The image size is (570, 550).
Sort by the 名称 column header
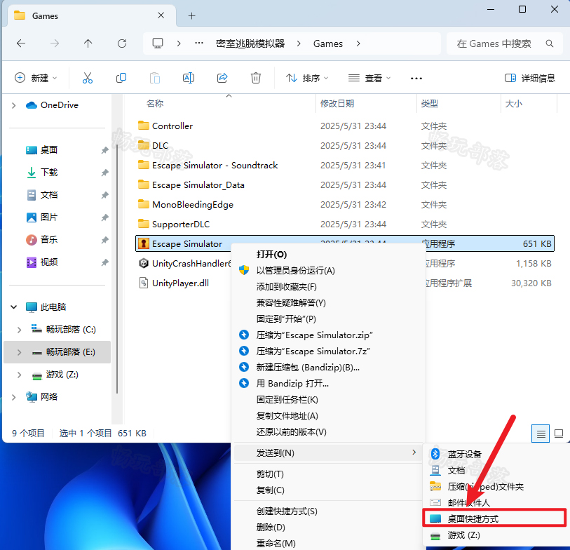[155, 104]
